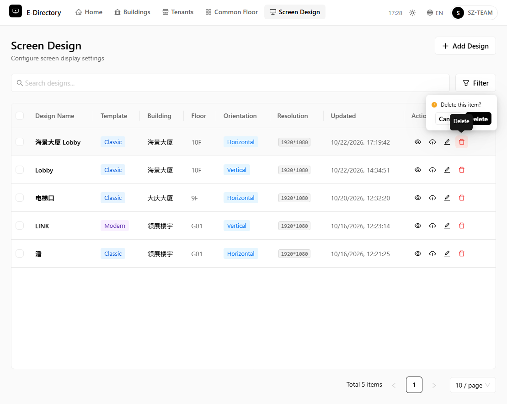Toggle the sun theme icon

pos(412,13)
